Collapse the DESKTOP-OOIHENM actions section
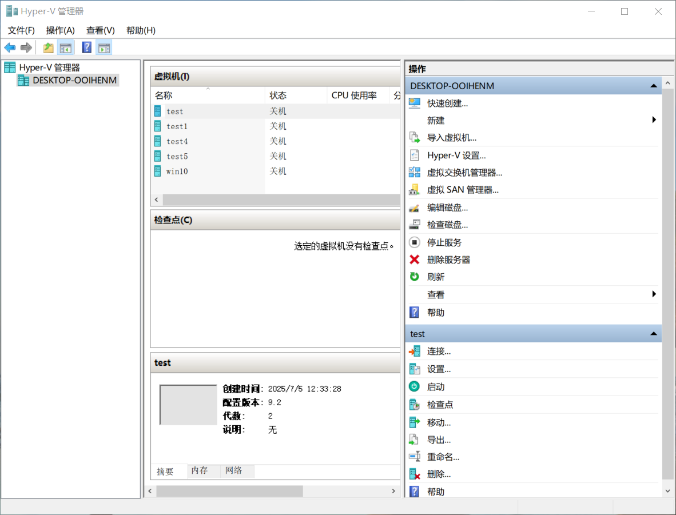 pos(654,86)
